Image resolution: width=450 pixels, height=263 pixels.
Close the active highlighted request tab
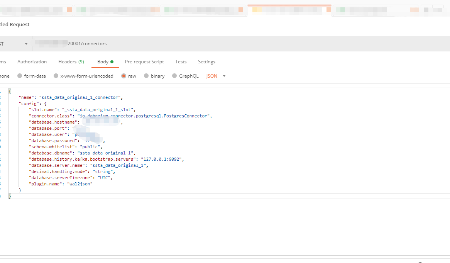pos(328,10)
